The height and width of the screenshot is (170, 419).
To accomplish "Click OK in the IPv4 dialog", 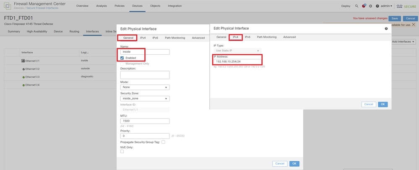I will pos(383,104).
